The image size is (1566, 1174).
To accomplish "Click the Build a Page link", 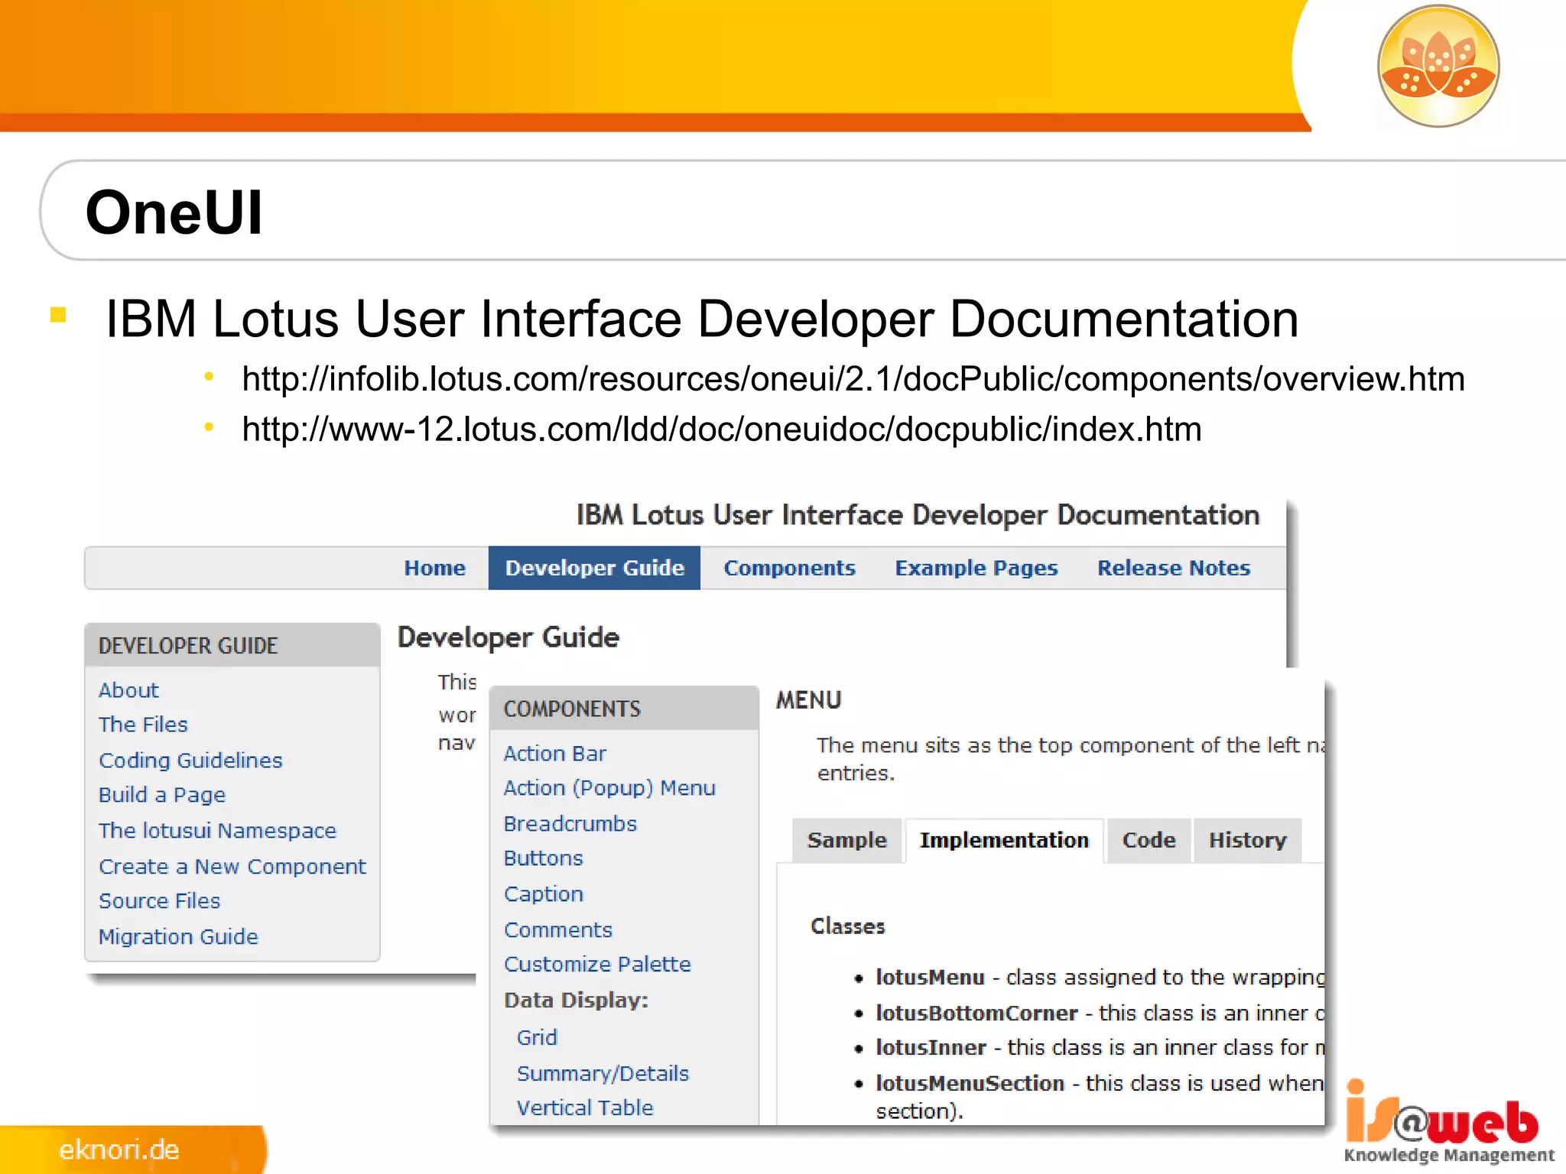I will 162,795.
